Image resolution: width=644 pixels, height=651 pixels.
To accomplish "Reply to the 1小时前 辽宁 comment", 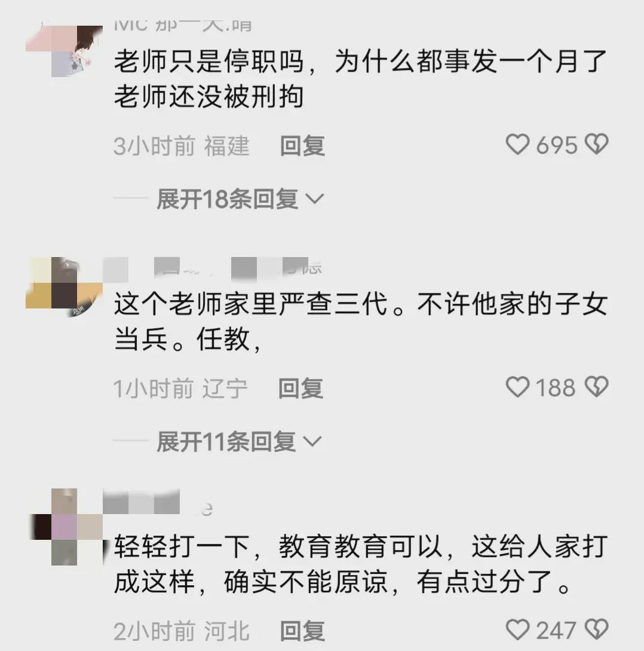I will [300, 388].
